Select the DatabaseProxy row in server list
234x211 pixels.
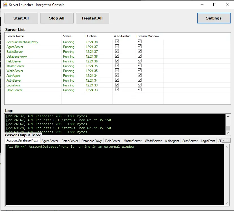coord(17,56)
